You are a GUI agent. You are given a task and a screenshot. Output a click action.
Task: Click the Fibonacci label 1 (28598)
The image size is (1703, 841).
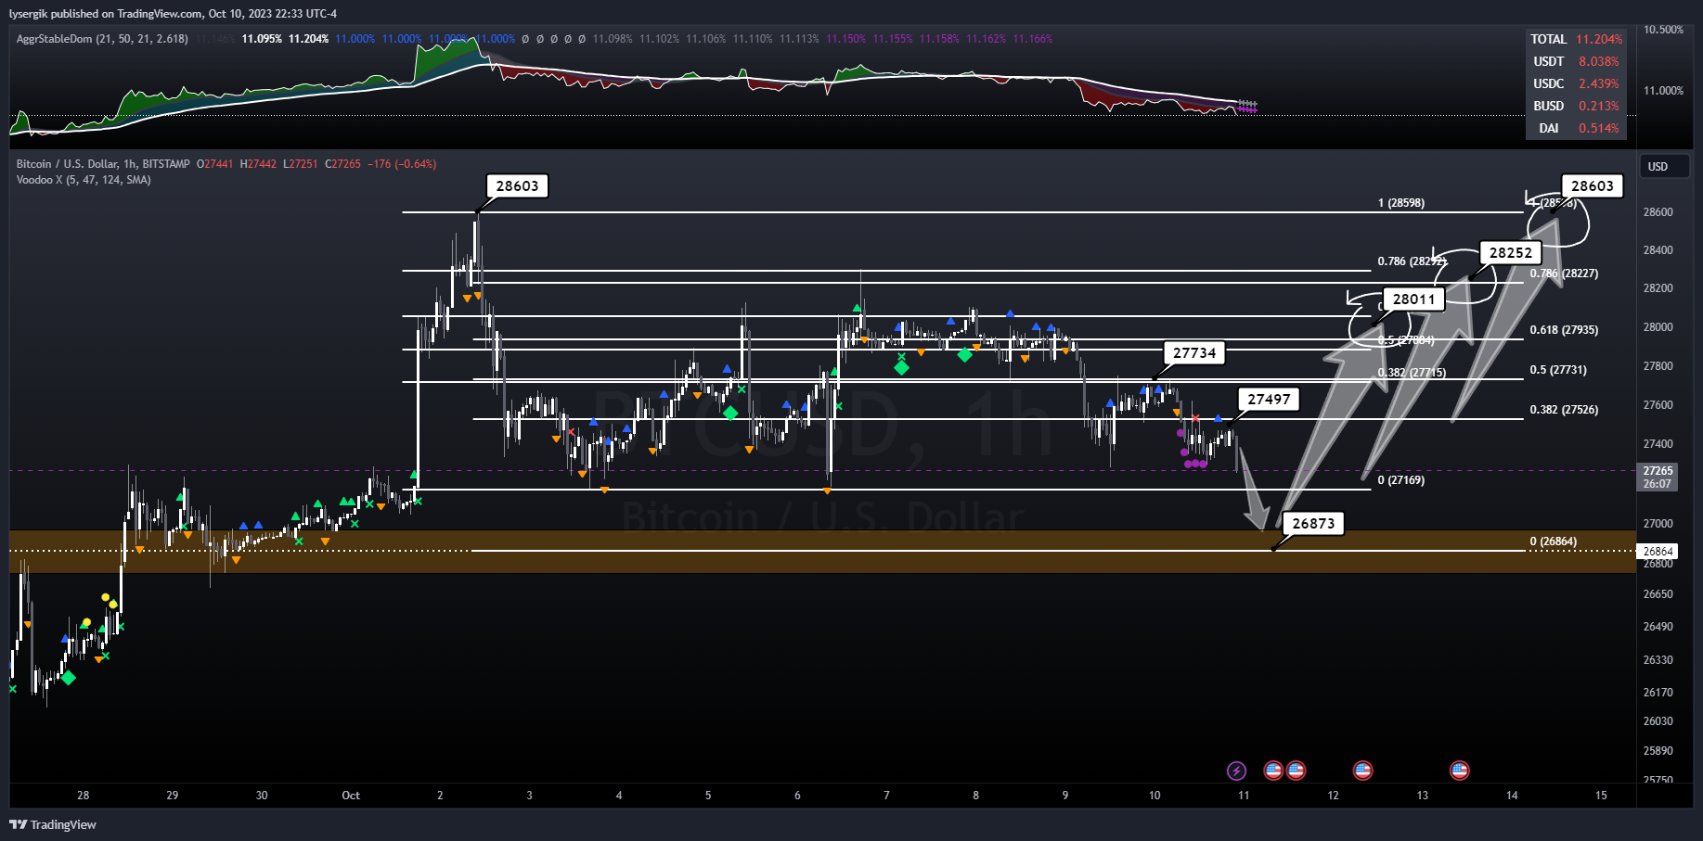pyautogui.click(x=1401, y=203)
